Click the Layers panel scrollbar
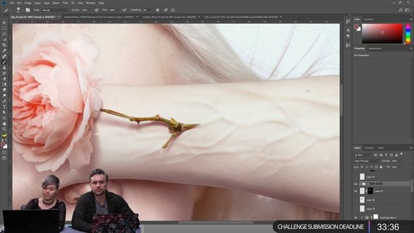Screen dimensions: 414x233 412,186
